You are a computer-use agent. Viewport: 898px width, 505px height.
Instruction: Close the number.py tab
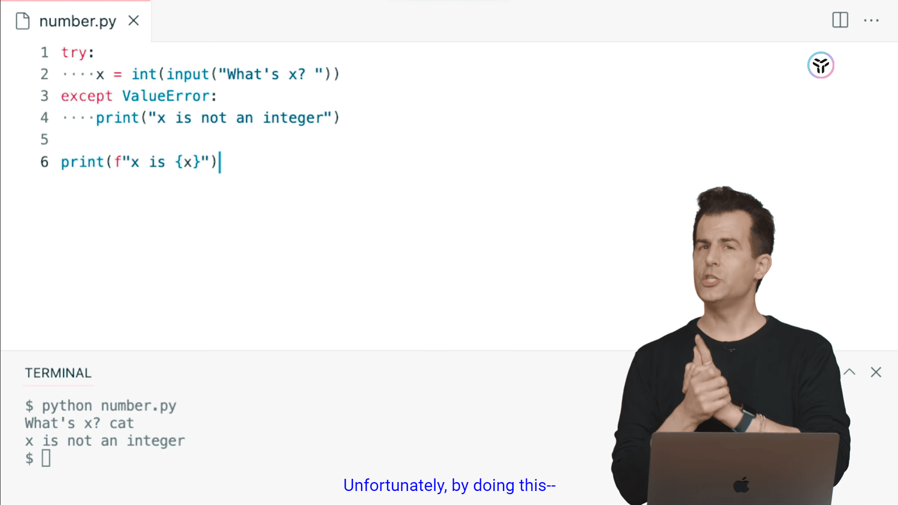[x=134, y=21]
